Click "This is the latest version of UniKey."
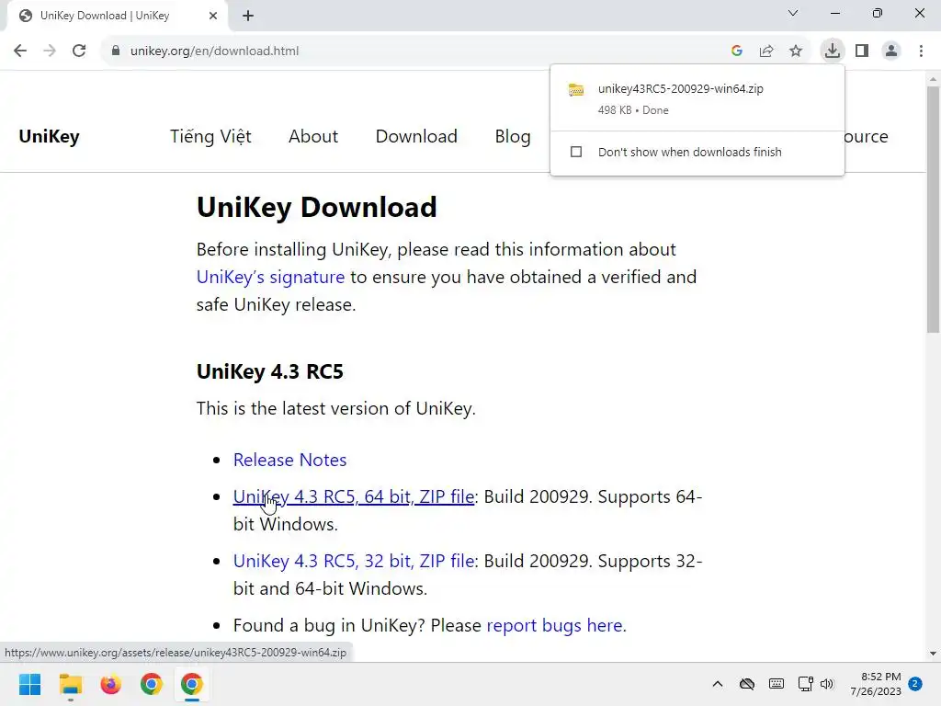Screen dimensions: 941x706 tap(336, 408)
